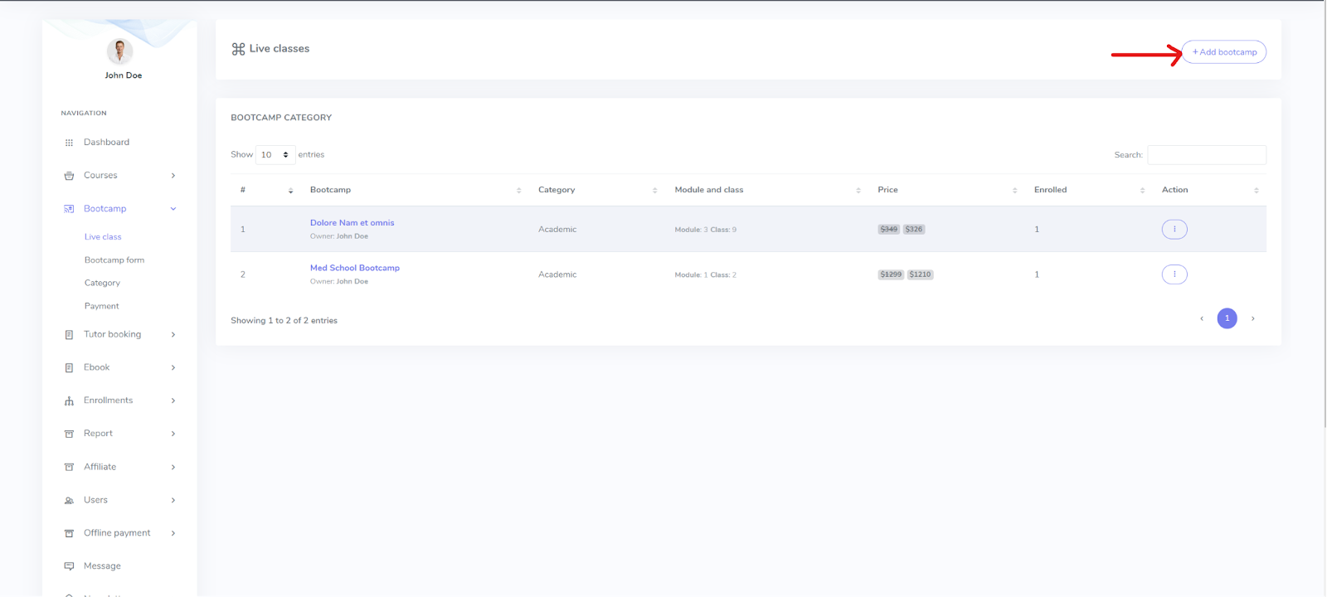Click the Add bootcamp button

[1223, 52]
